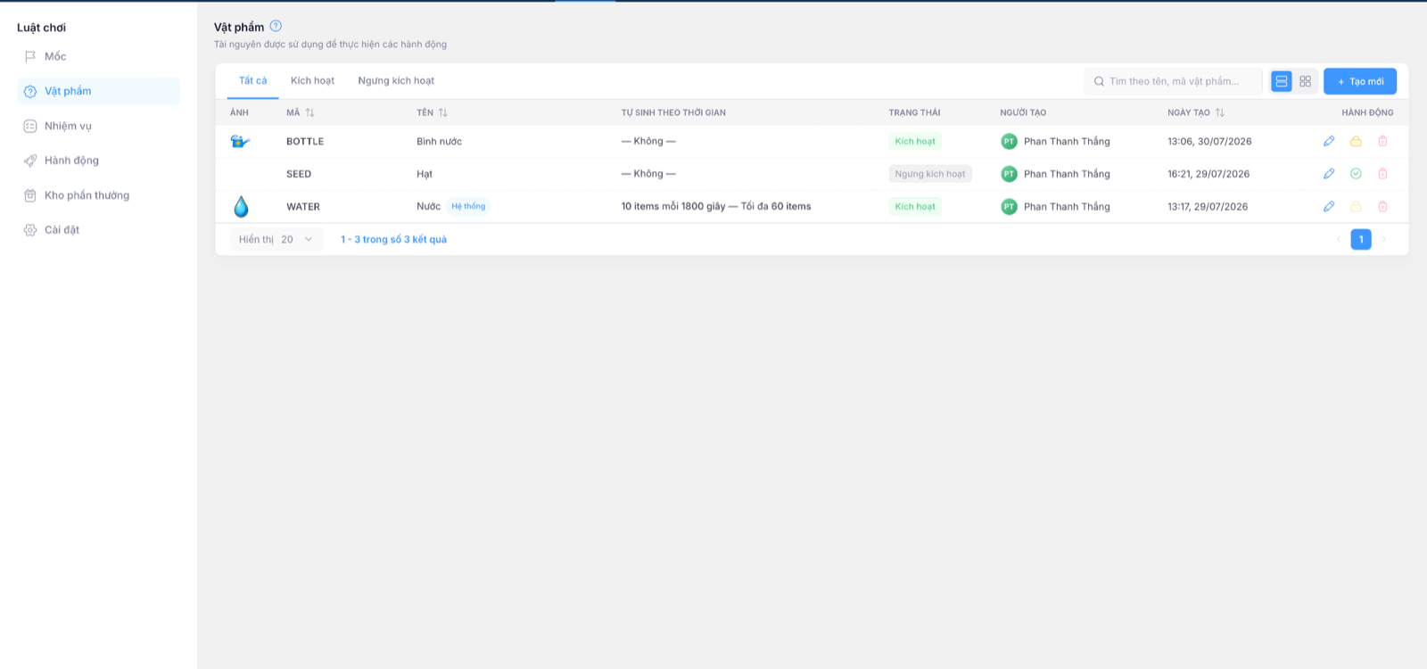This screenshot has width=1427, height=669.
Task: Click the Tạo mới button
Action: pyautogui.click(x=1360, y=81)
